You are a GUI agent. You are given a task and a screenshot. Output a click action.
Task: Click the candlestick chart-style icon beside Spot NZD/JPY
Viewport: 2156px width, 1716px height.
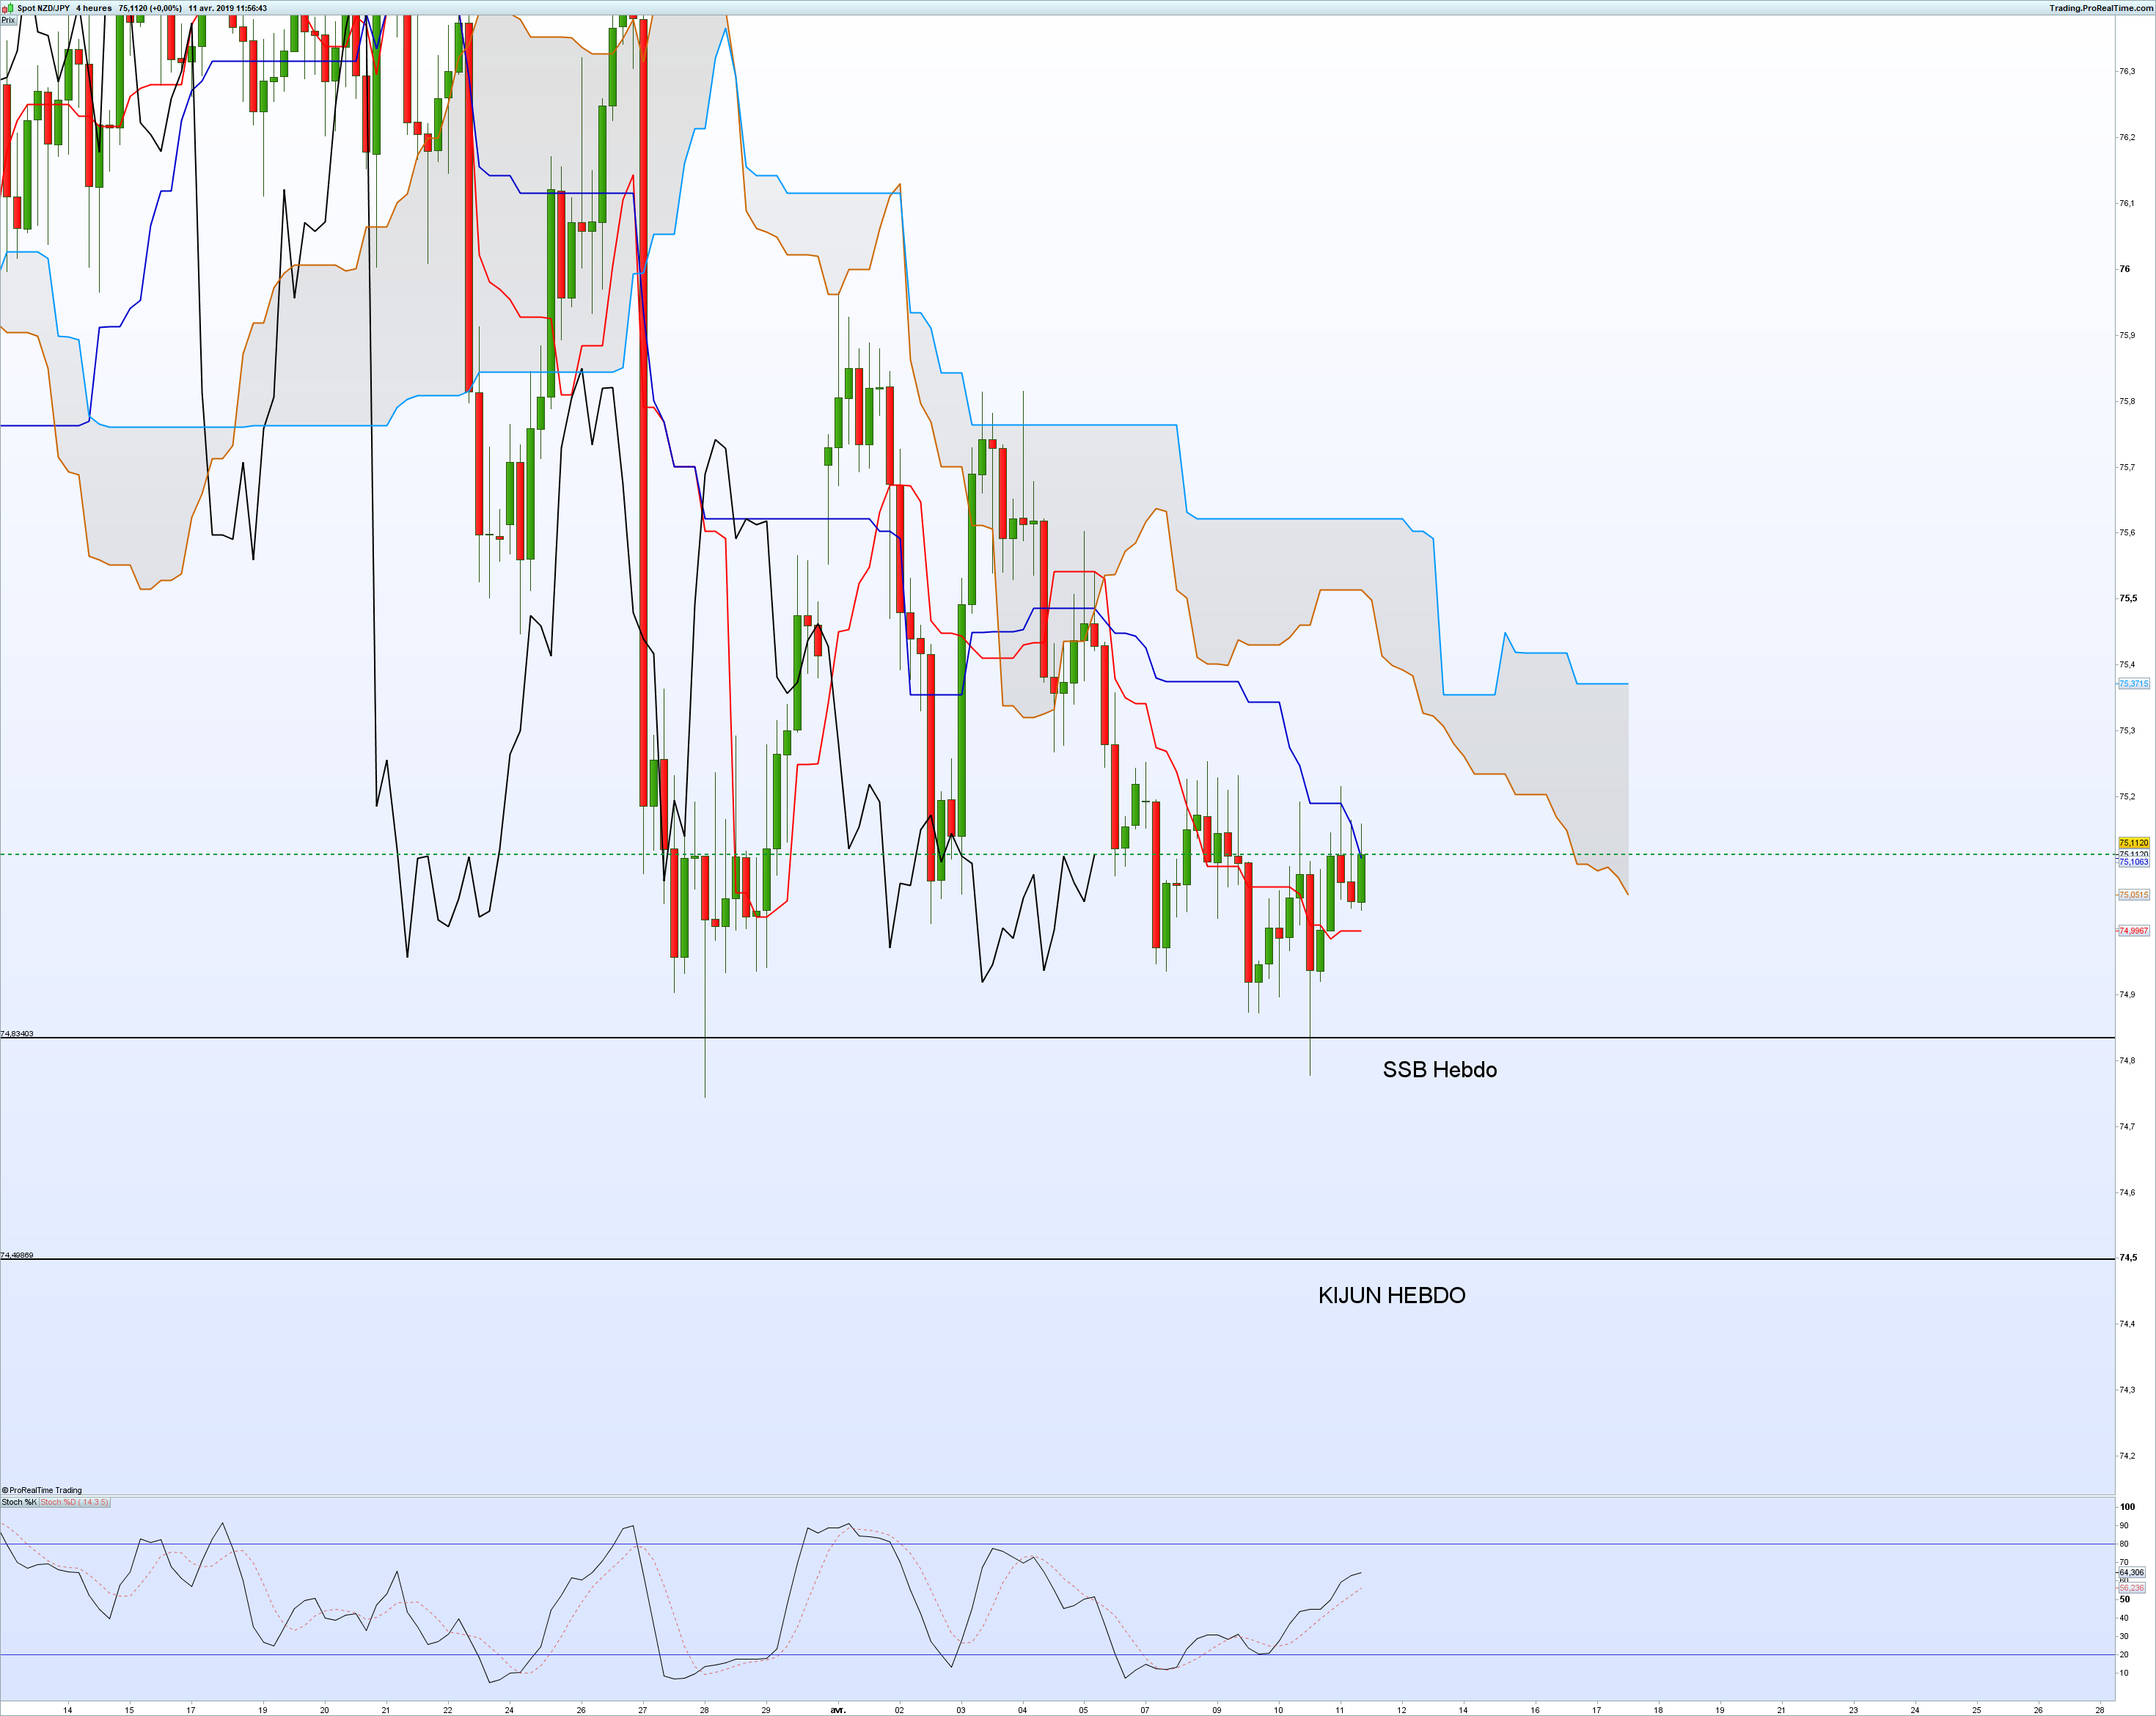pyautogui.click(x=8, y=8)
